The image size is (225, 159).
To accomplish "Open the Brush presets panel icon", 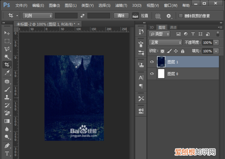I will [141, 44].
